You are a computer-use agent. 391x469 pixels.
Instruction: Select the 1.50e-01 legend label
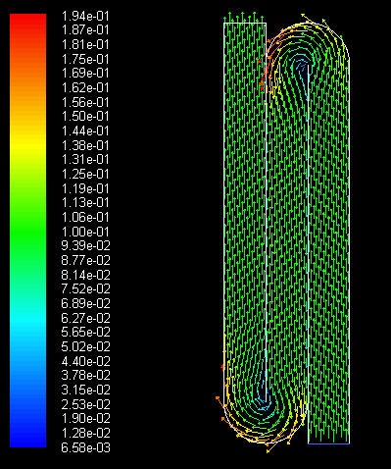(85, 116)
